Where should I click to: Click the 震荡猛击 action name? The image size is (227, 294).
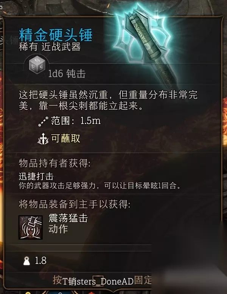[68, 218]
